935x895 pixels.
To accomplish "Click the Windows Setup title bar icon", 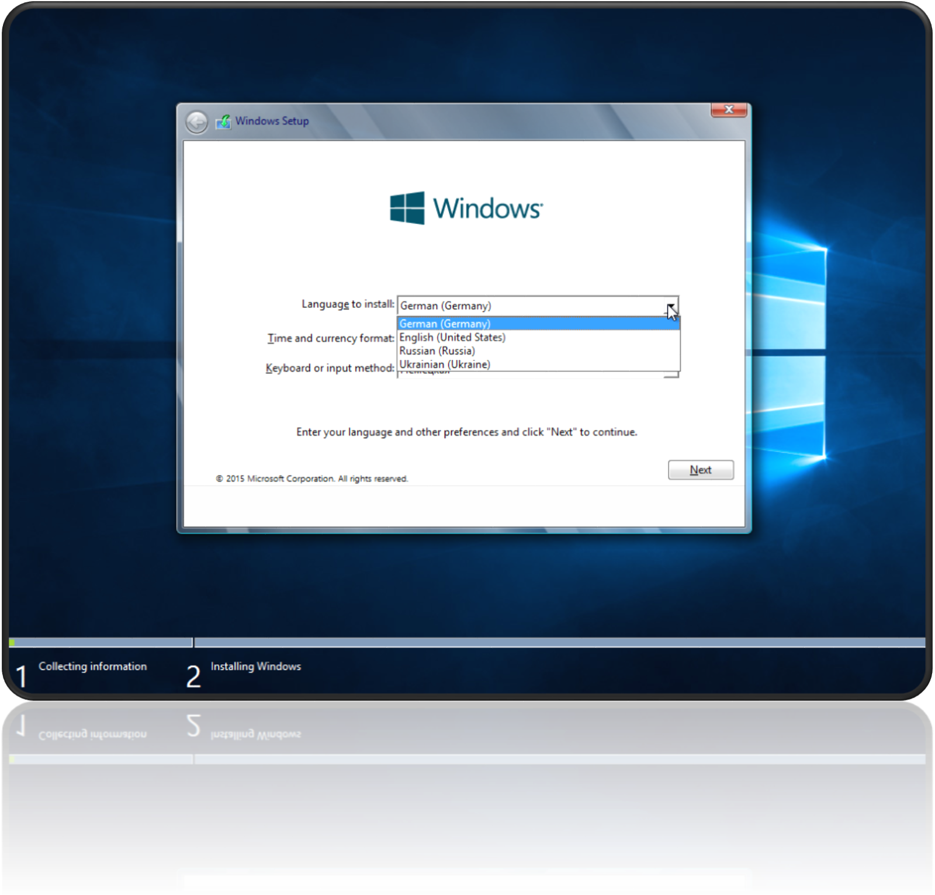I will pos(223,122).
